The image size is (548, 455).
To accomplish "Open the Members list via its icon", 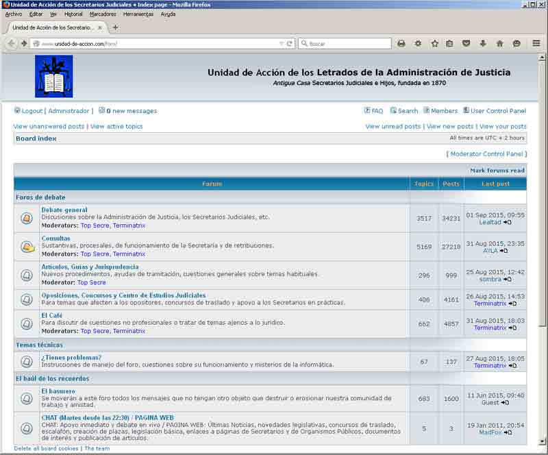I will [425, 110].
